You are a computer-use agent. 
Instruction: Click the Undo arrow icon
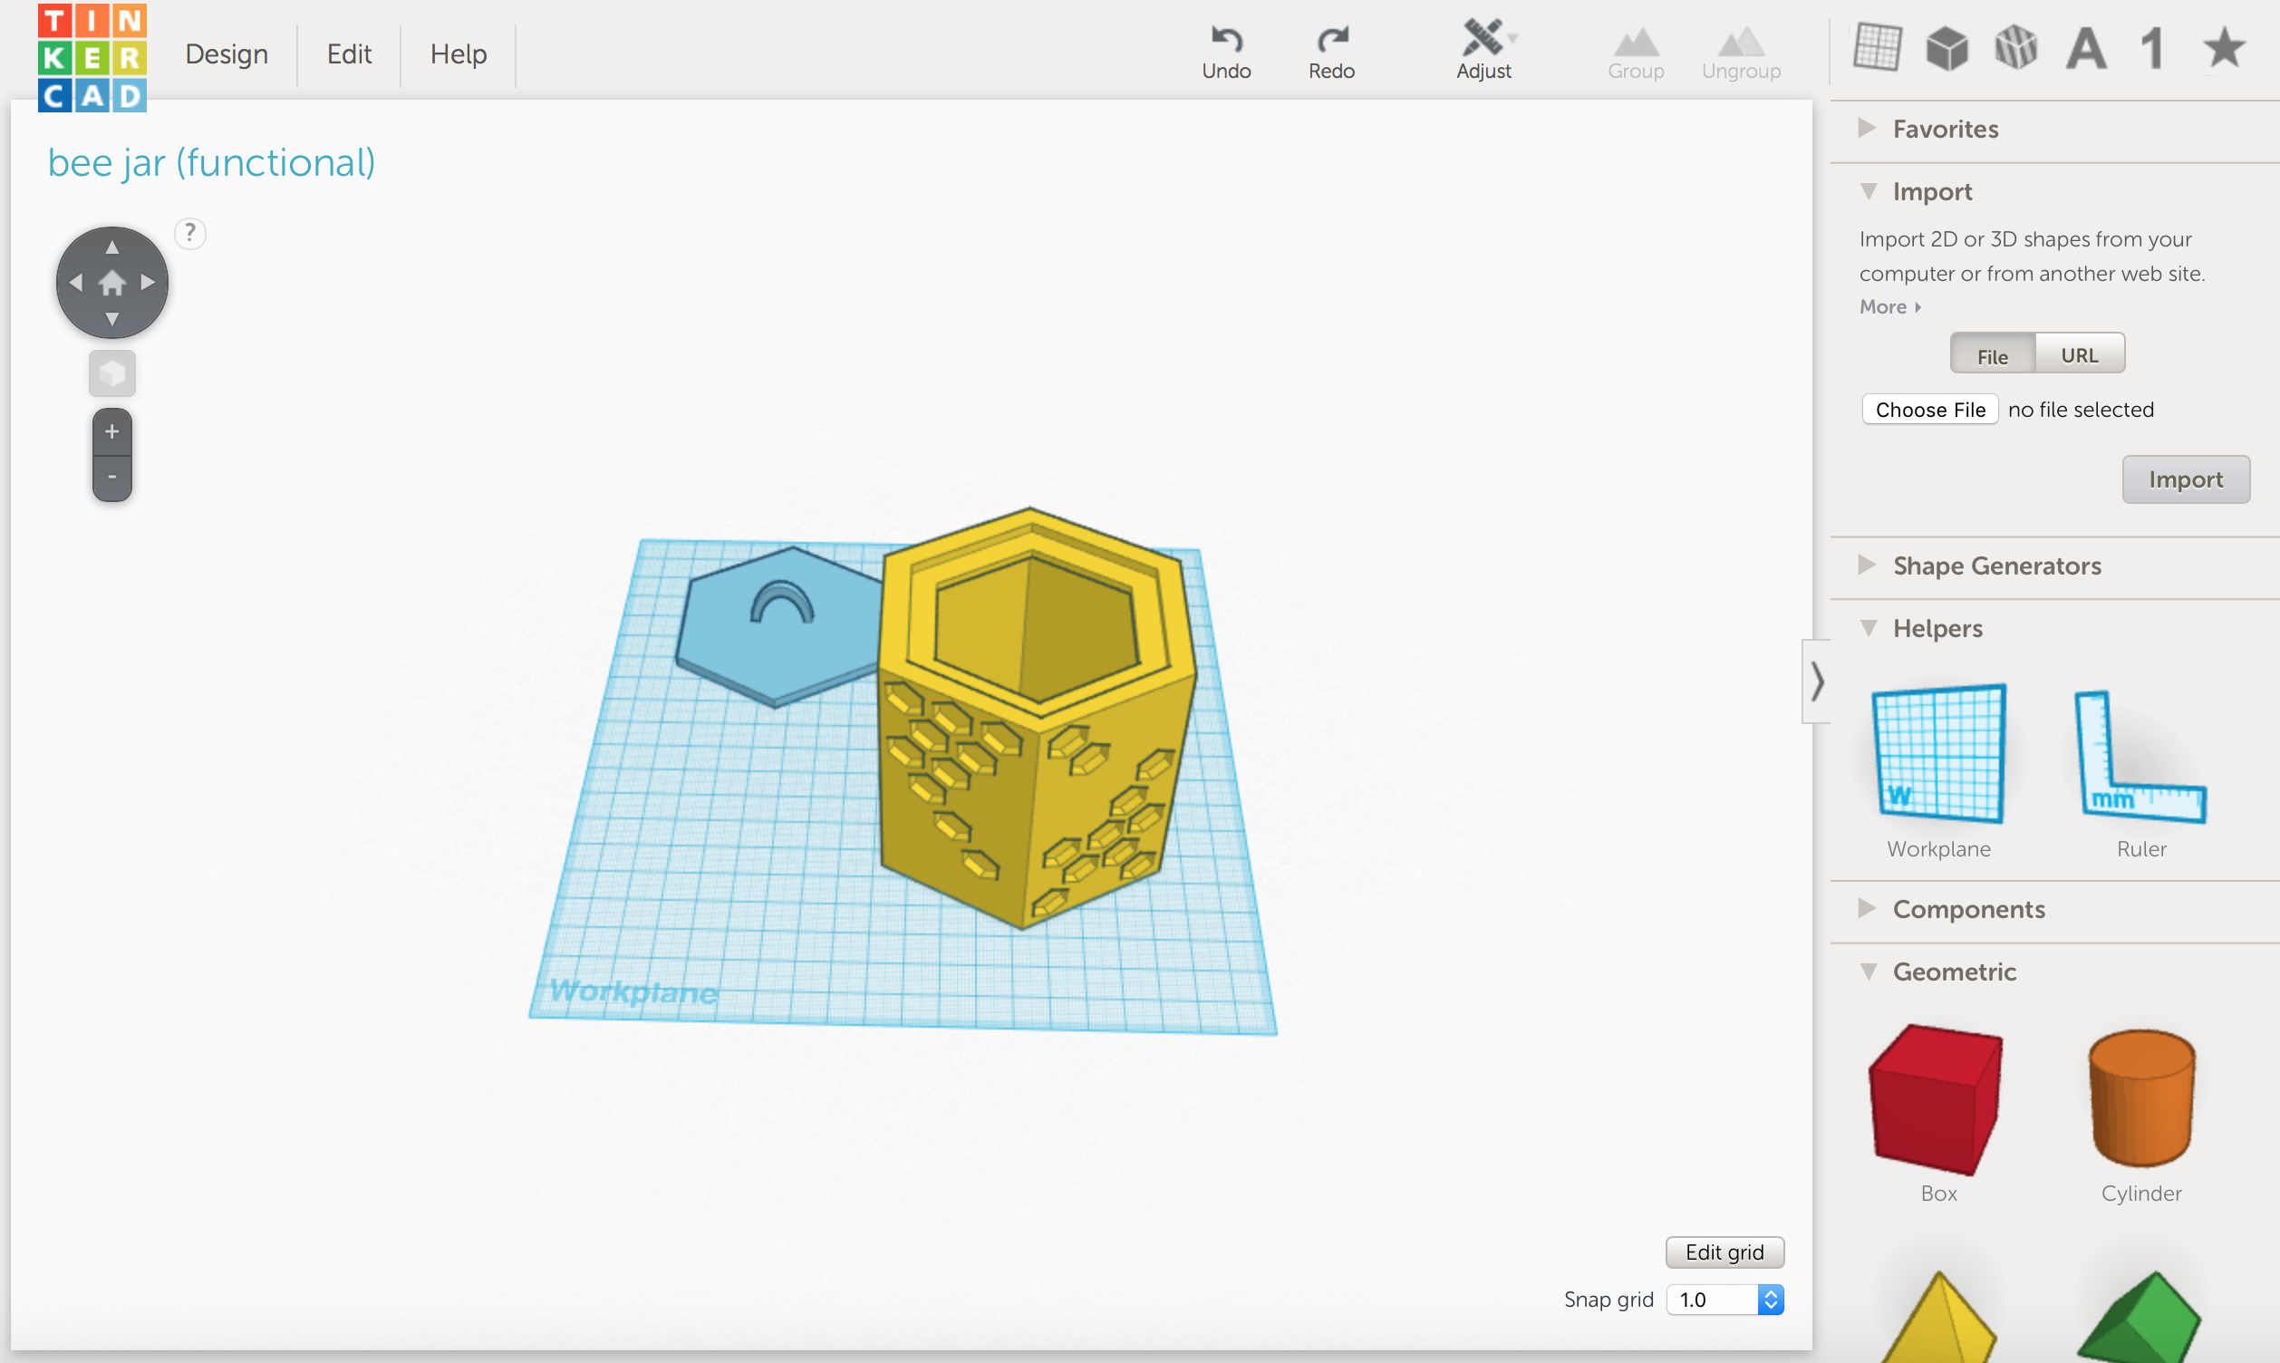1227,39
